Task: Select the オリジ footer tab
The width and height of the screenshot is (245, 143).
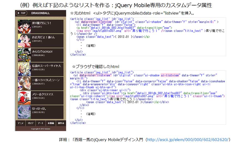Action: (30, 123)
